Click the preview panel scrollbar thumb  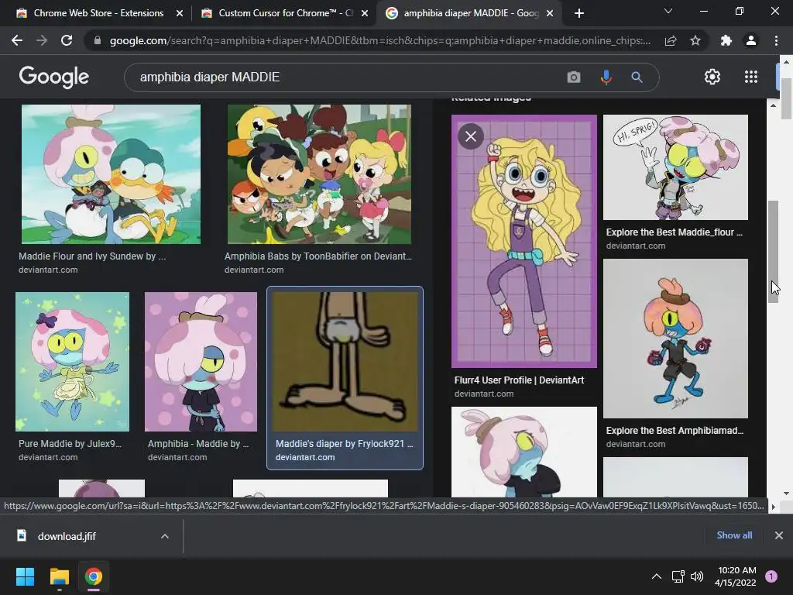pyautogui.click(x=773, y=252)
